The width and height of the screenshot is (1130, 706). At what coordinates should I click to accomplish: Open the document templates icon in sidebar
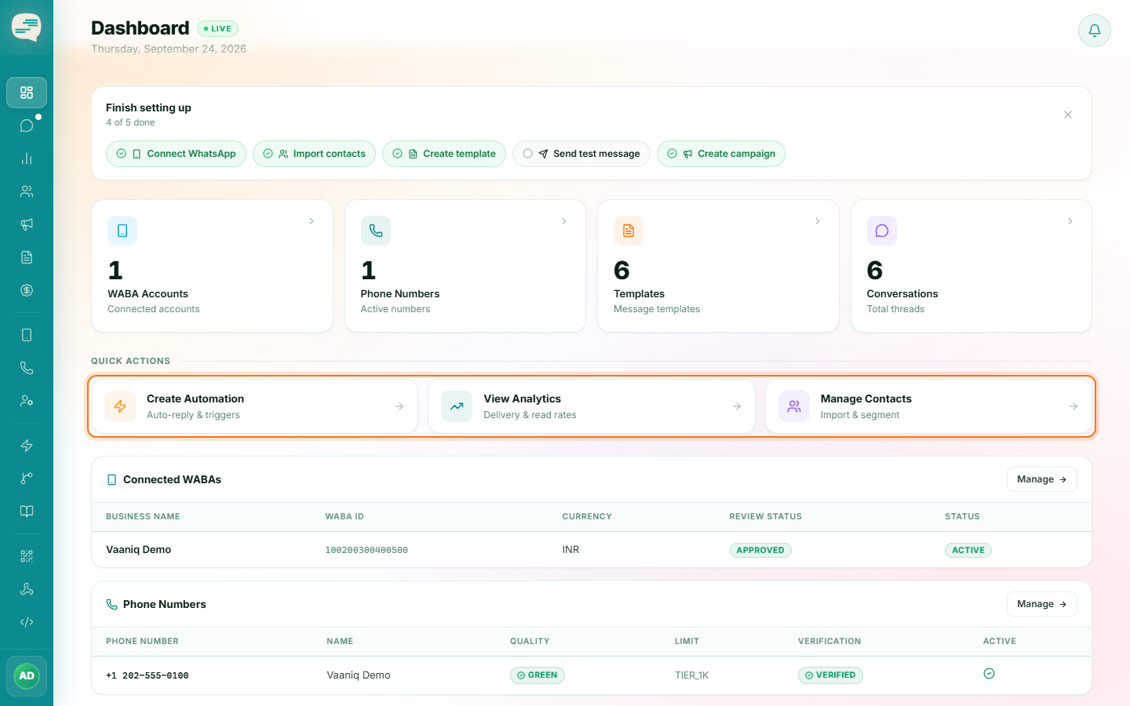click(27, 257)
